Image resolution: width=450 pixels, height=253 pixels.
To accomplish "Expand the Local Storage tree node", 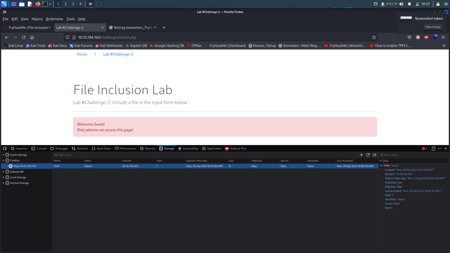I will coord(4,177).
